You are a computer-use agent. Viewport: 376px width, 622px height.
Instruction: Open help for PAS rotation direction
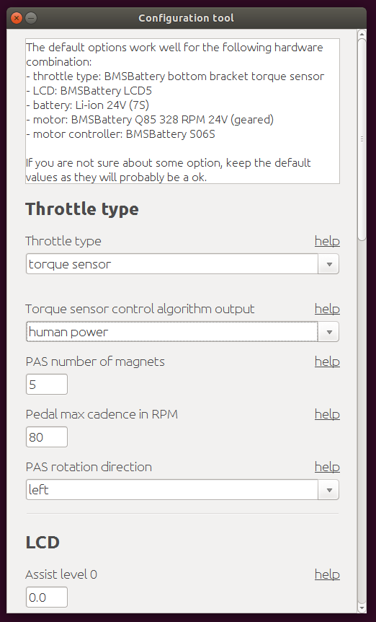[327, 468]
